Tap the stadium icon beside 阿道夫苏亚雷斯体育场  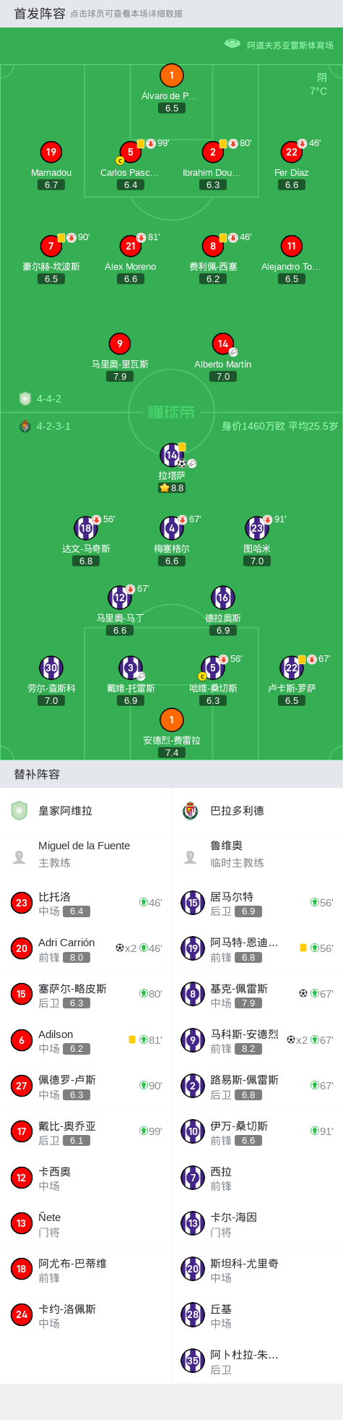click(233, 43)
